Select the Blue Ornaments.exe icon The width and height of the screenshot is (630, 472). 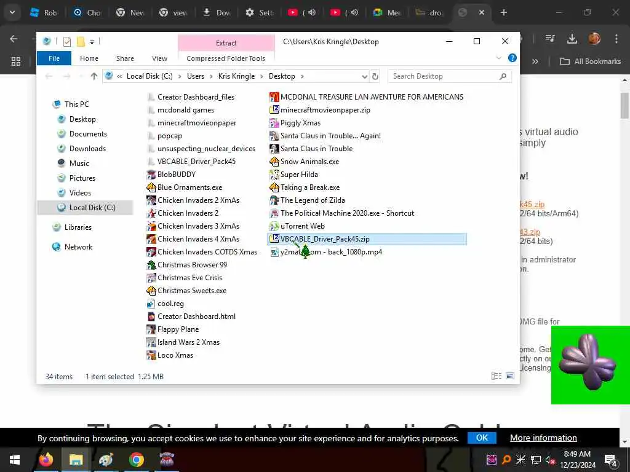coord(151,187)
